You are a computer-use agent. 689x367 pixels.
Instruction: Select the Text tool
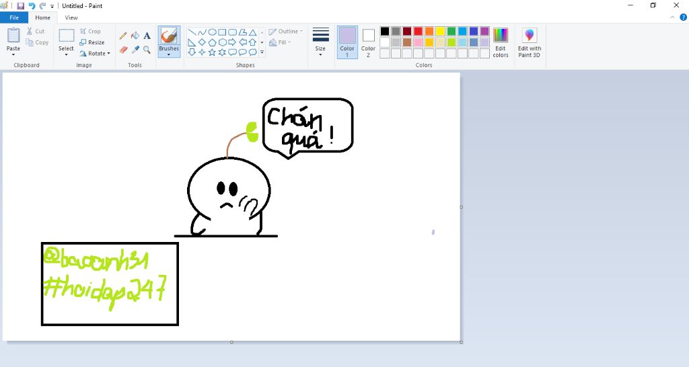[147, 36]
